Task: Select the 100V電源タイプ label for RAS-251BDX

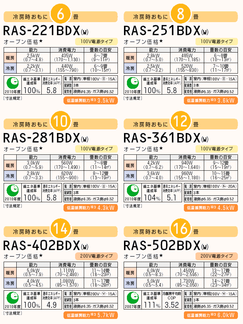Action: pyautogui.click(x=217, y=42)
